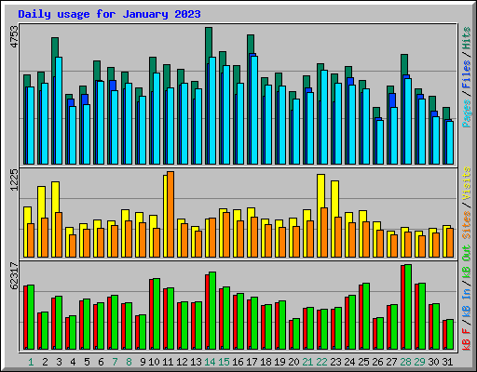This screenshot has width=477, height=372.
Task: Select day 2 label on the x-axis
Action: click(x=45, y=362)
